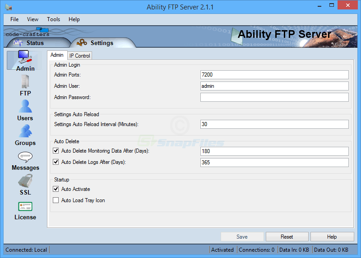Open the Admin settings sidebar icon
Screen dimensions: 361x258
pos(25,61)
